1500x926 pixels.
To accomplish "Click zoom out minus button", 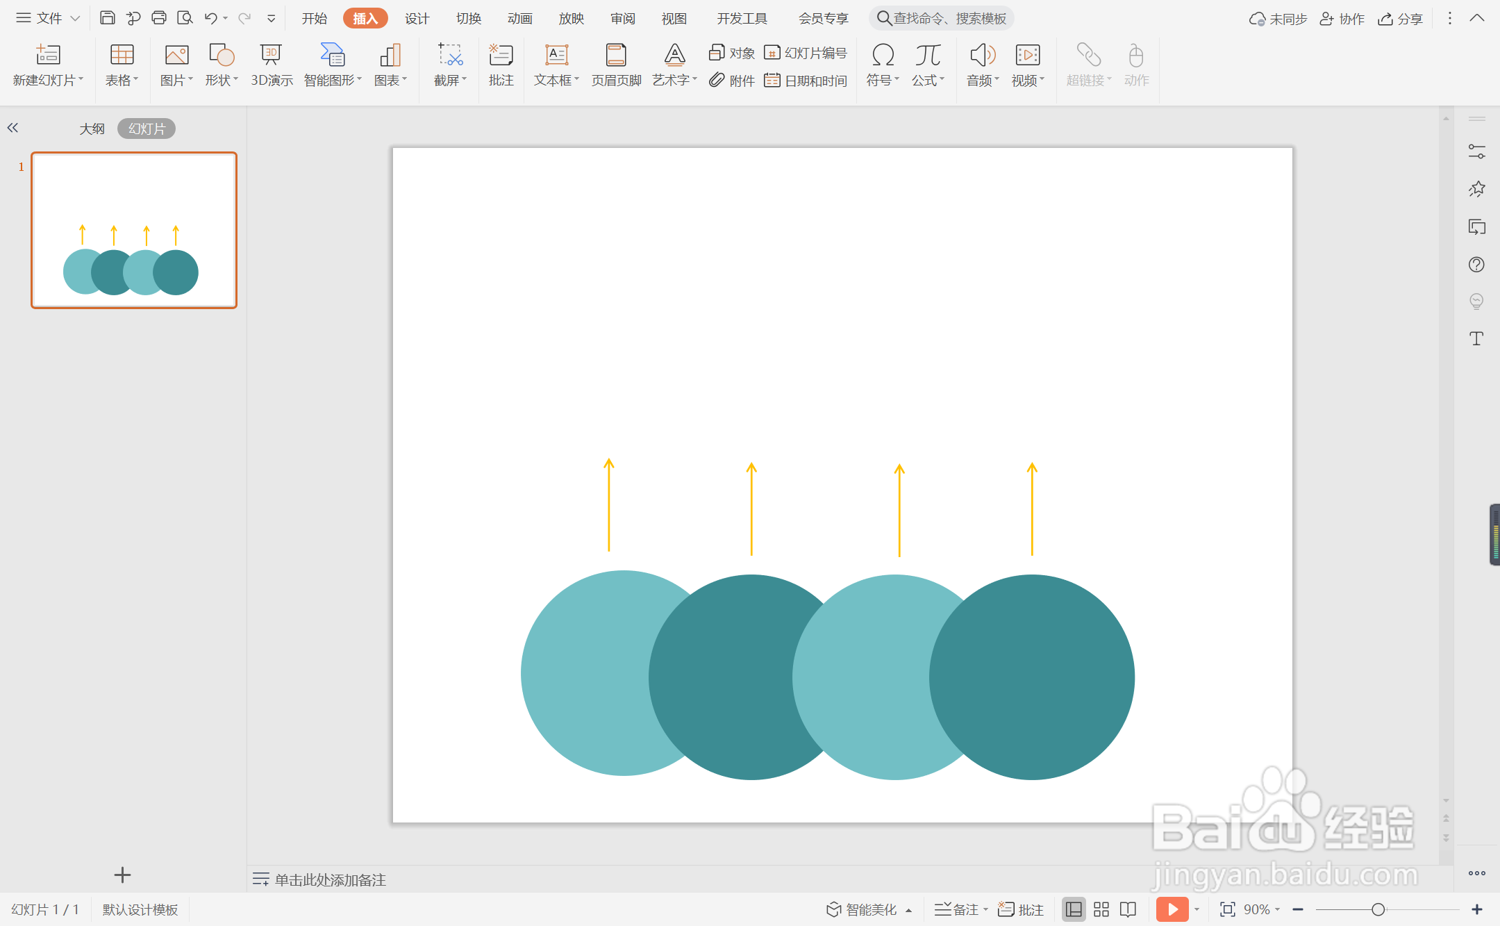I will (1298, 909).
